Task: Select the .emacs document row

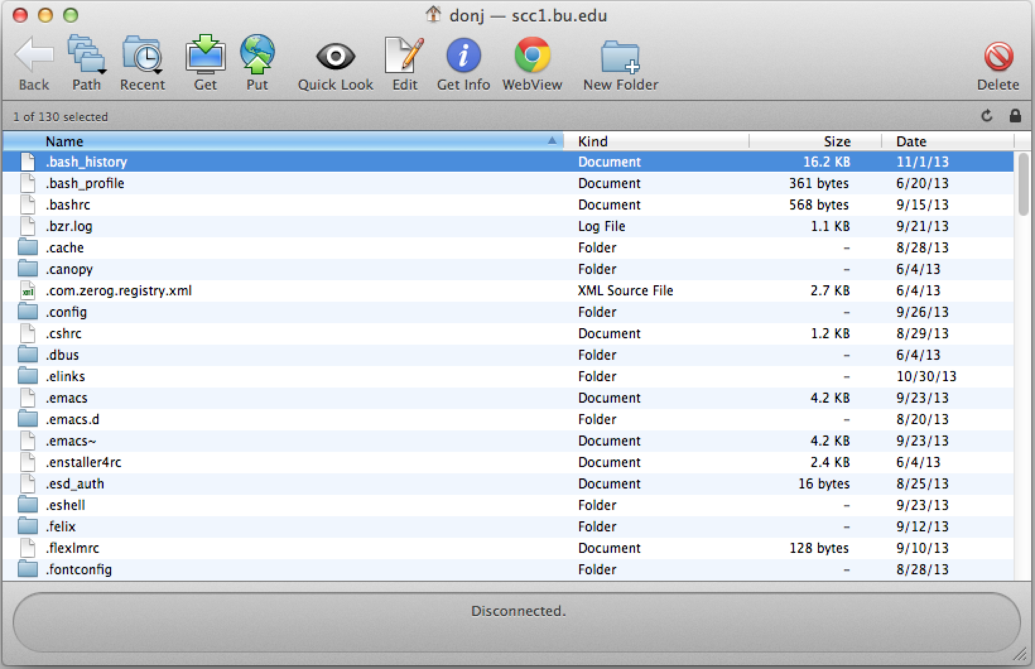Action: coord(509,398)
